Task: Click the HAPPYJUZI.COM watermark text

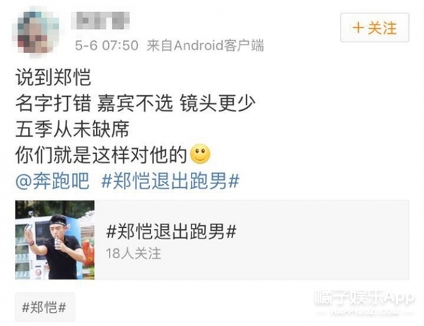Action: pyautogui.click(x=365, y=311)
